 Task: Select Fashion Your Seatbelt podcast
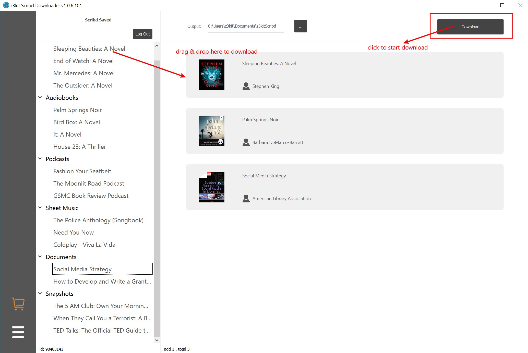click(82, 171)
